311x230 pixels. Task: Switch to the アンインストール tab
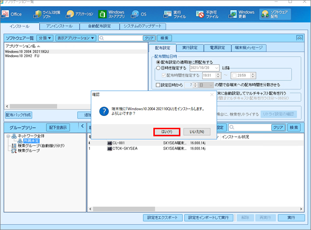(x=60, y=26)
